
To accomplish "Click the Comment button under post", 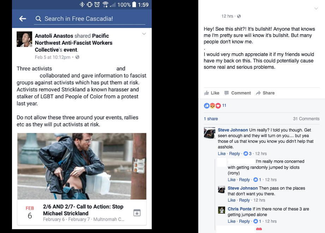I will (237, 93).
